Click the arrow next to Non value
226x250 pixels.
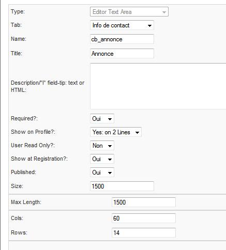[x=110, y=146]
